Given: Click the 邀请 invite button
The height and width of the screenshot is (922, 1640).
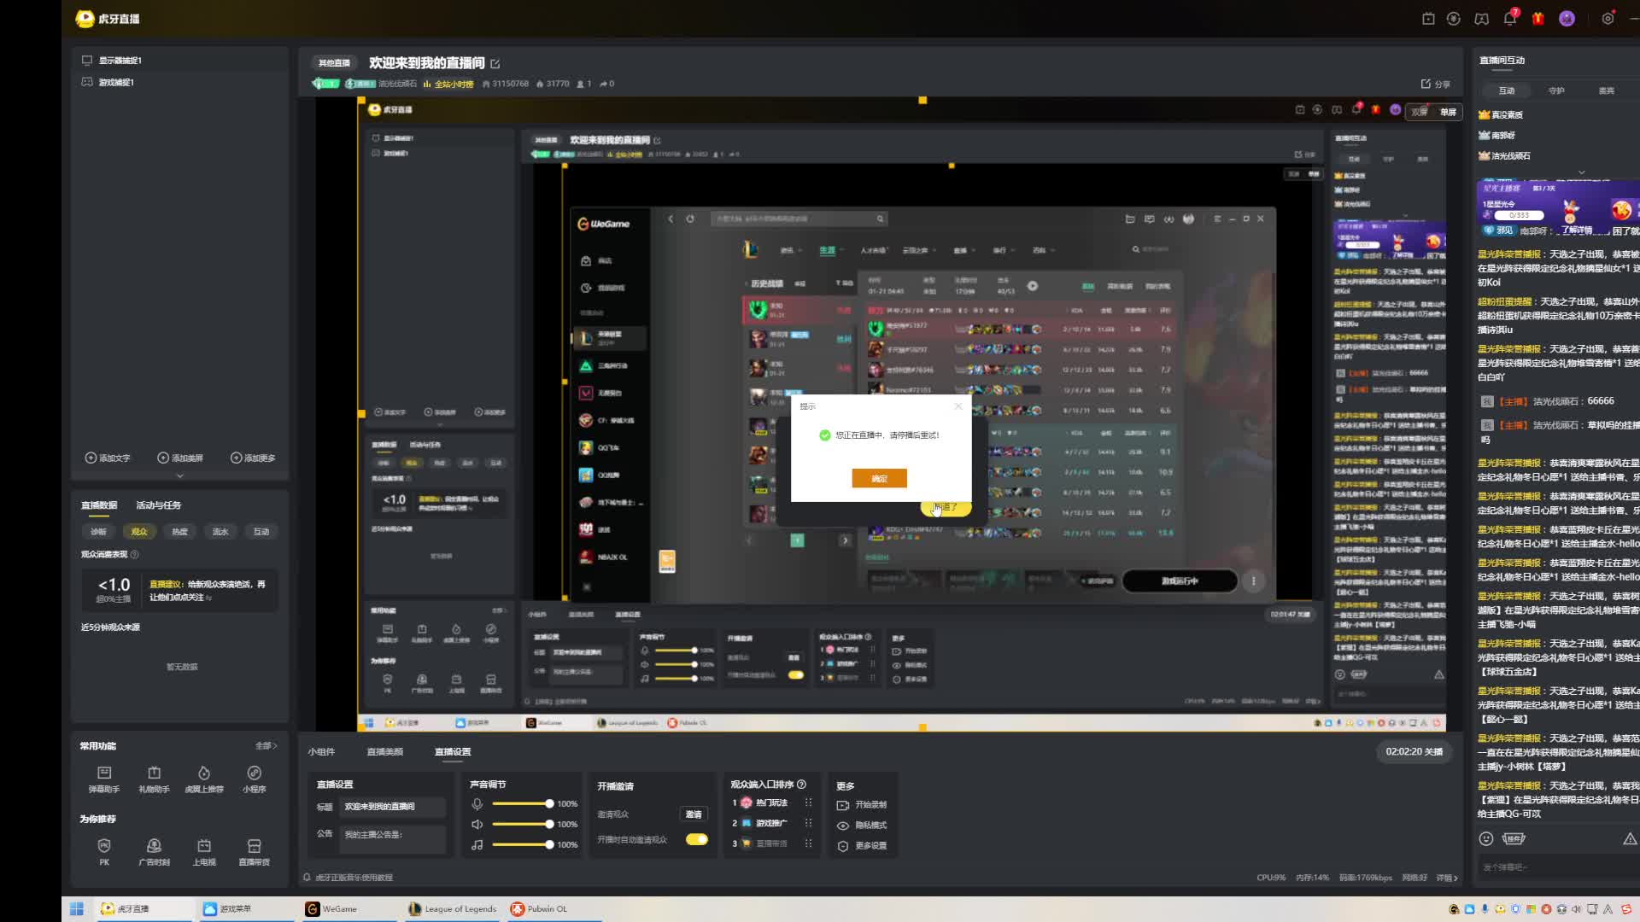Looking at the screenshot, I should pyautogui.click(x=694, y=814).
